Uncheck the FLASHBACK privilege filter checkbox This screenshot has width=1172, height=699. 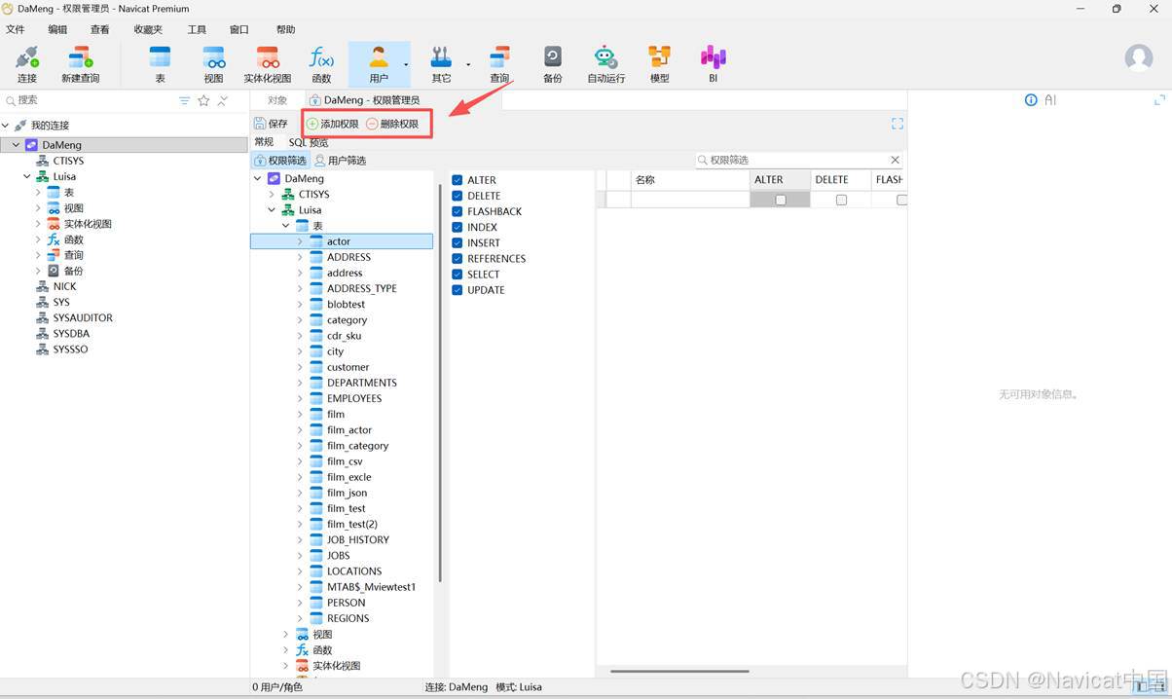(x=457, y=211)
